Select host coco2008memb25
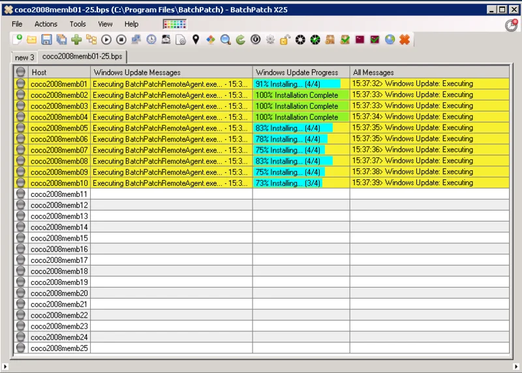Screen dimensions: 522x373 pos(59,348)
